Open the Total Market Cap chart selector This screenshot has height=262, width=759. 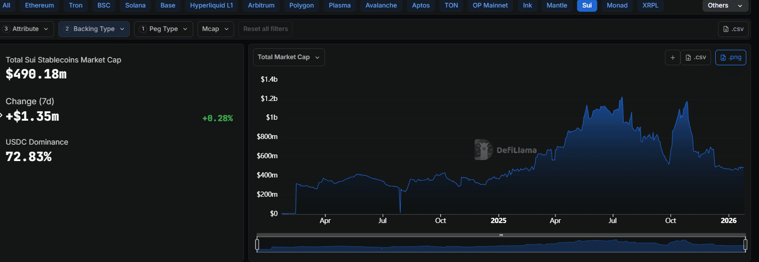(288, 57)
